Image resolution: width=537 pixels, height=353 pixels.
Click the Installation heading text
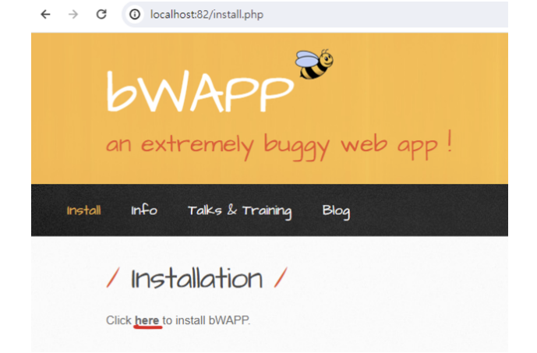pyautogui.click(x=197, y=278)
